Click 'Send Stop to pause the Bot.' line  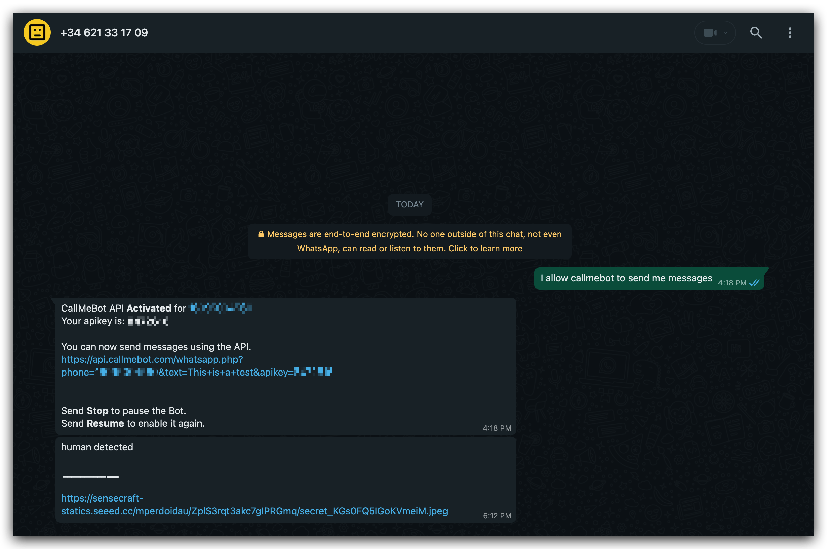point(124,411)
